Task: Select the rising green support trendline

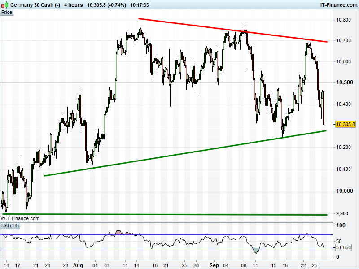Action: (x=185, y=153)
